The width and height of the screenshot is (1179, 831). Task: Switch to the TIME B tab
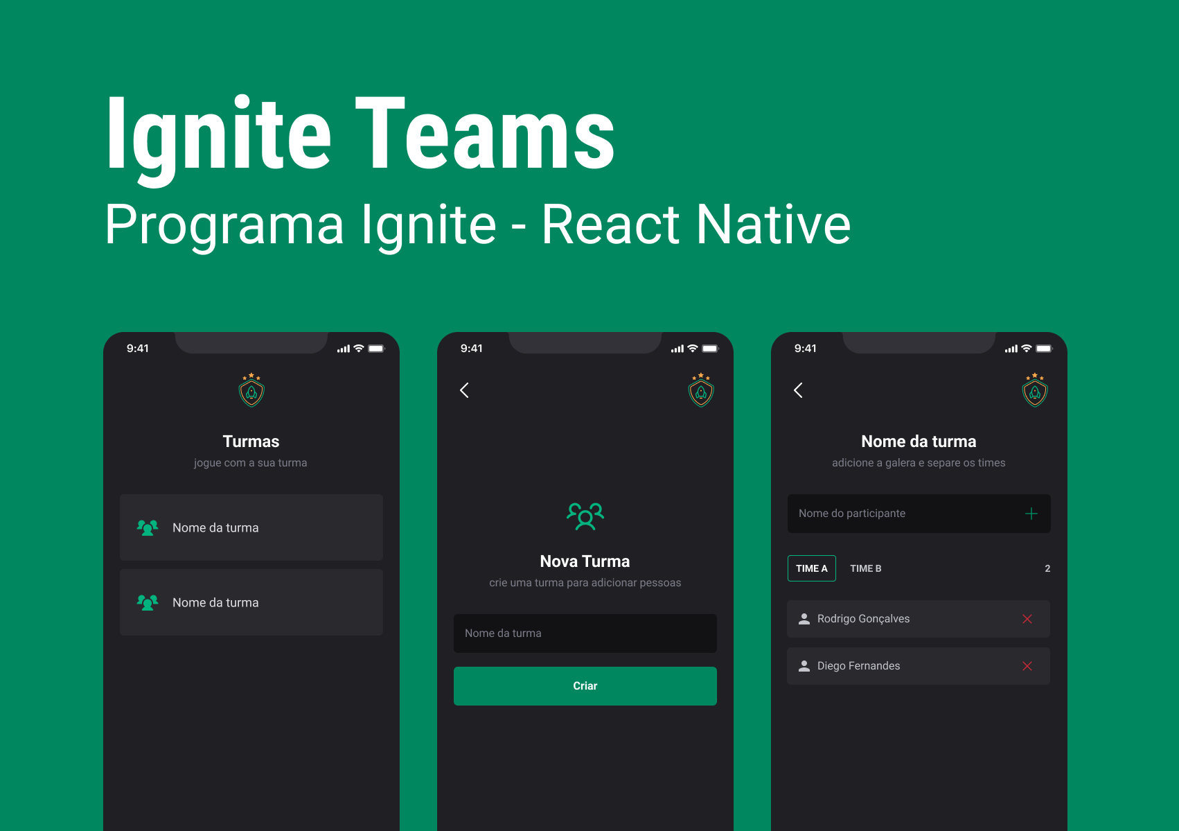click(x=866, y=568)
